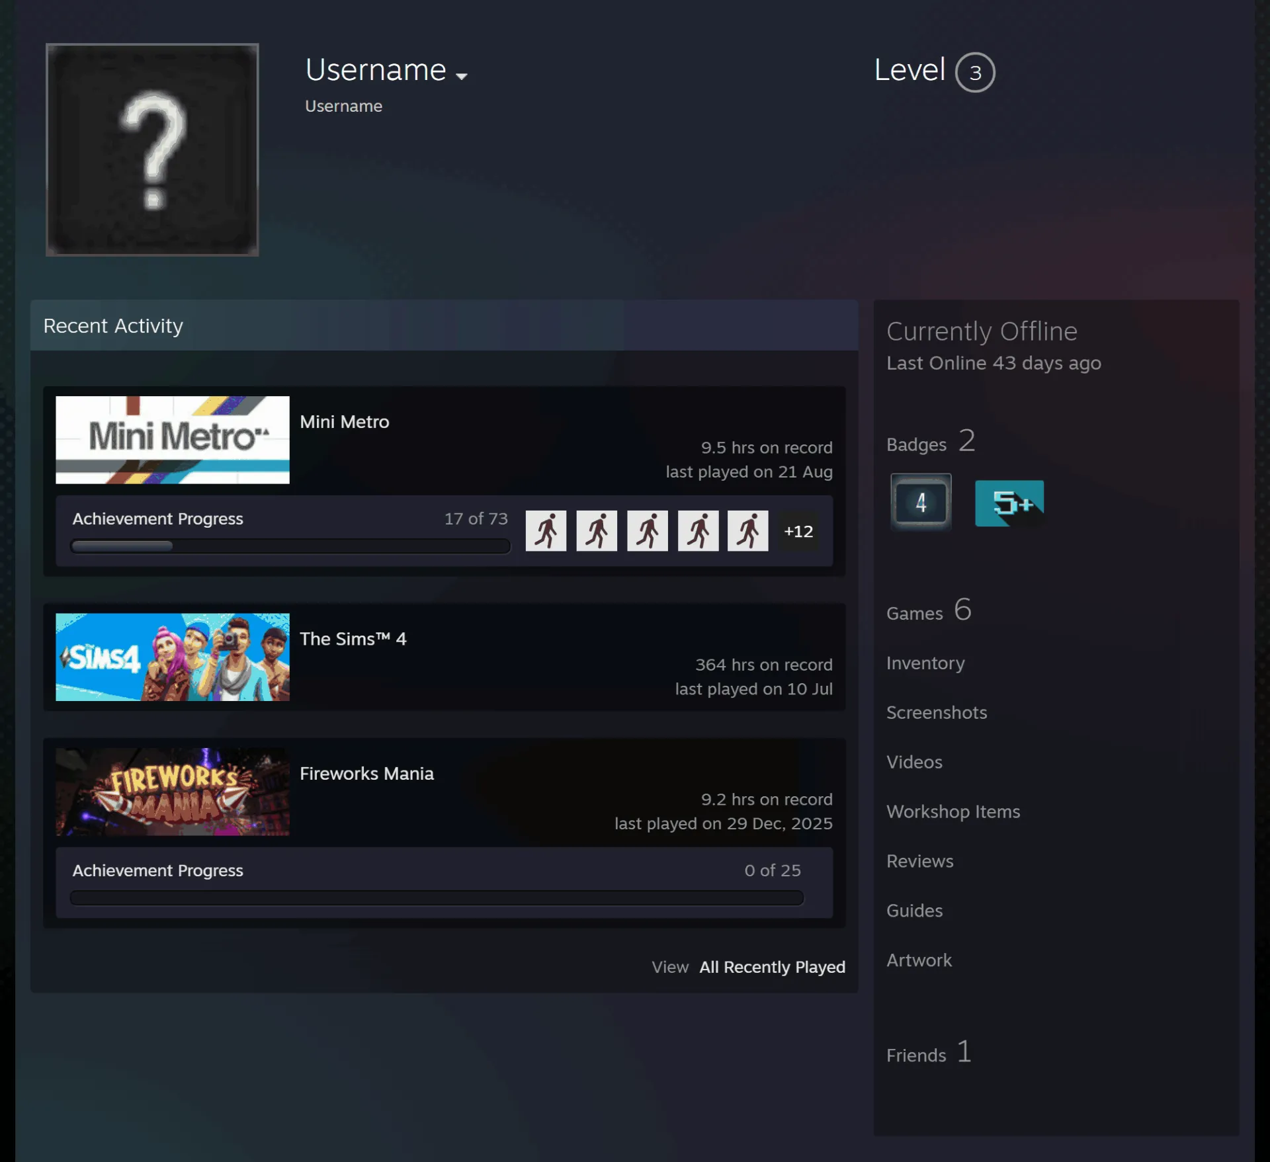View All Recently Played games

[773, 967]
